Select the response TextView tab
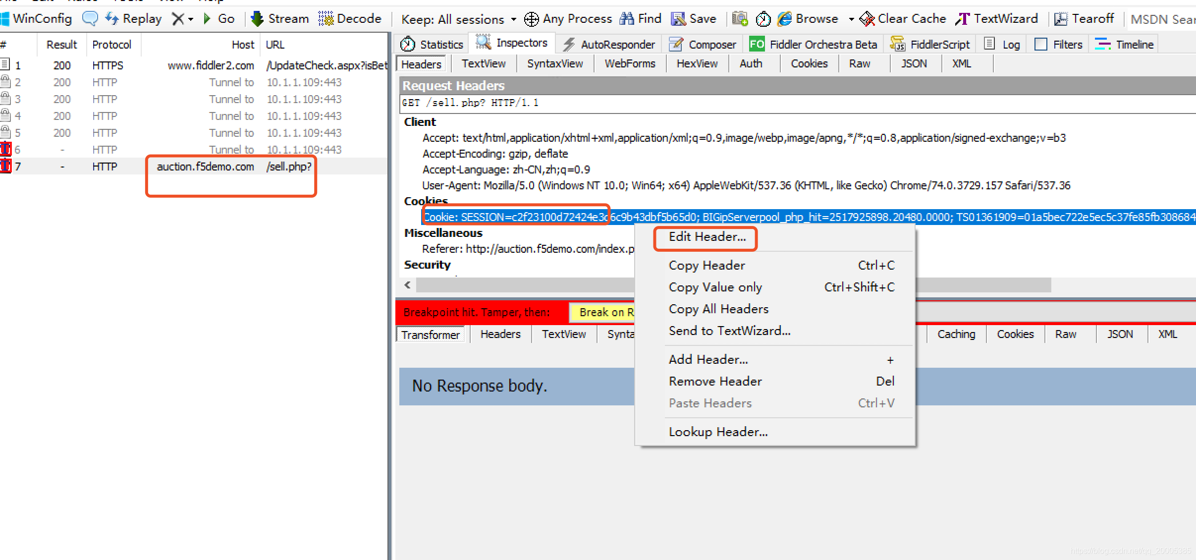This screenshot has width=1196, height=560. click(x=564, y=334)
